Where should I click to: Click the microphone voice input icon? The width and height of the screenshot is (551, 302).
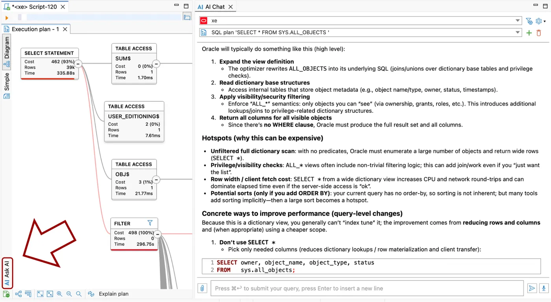tap(543, 288)
